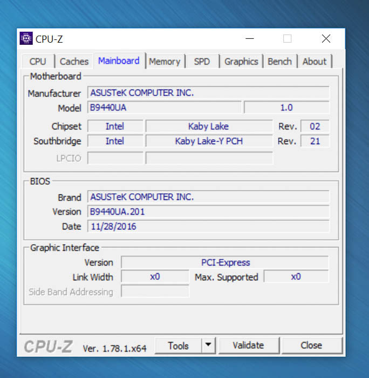Image resolution: width=369 pixels, height=378 pixels.
Task: Minimize the CPU-Z window
Action: [x=250, y=38]
